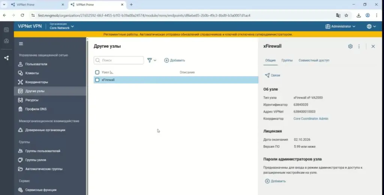Click into the Поиск search field

click(x=119, y=60)
